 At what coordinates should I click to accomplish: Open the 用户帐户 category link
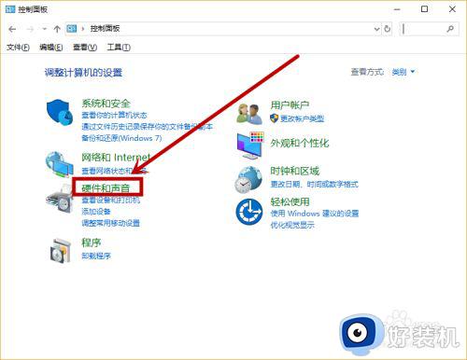[x=290, y=105]
